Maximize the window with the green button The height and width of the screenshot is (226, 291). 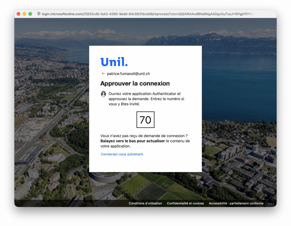[30, 14]
